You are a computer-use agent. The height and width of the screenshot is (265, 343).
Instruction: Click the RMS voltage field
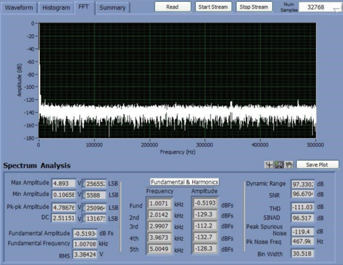[85, 254]
